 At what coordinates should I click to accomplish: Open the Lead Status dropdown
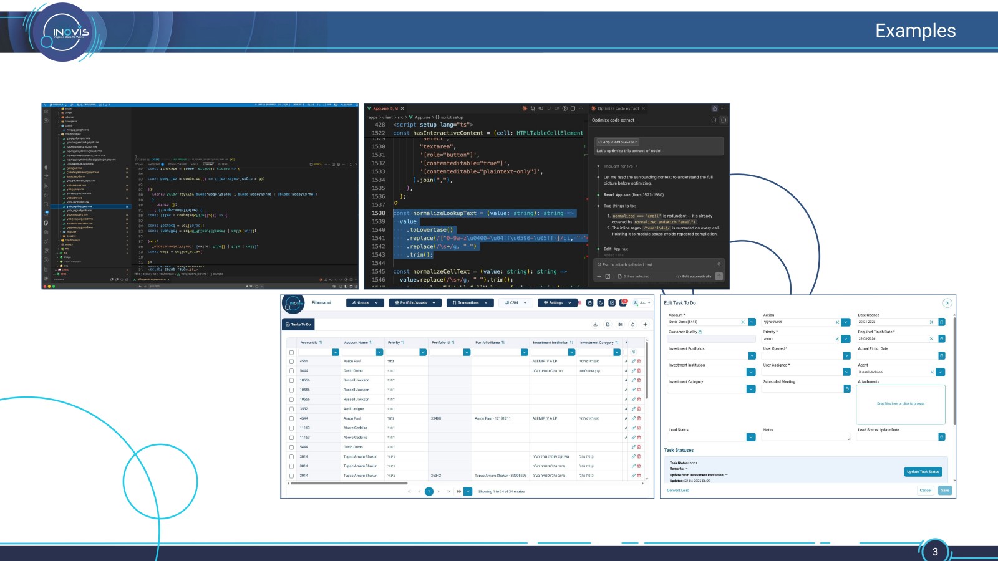pos(751,437)
